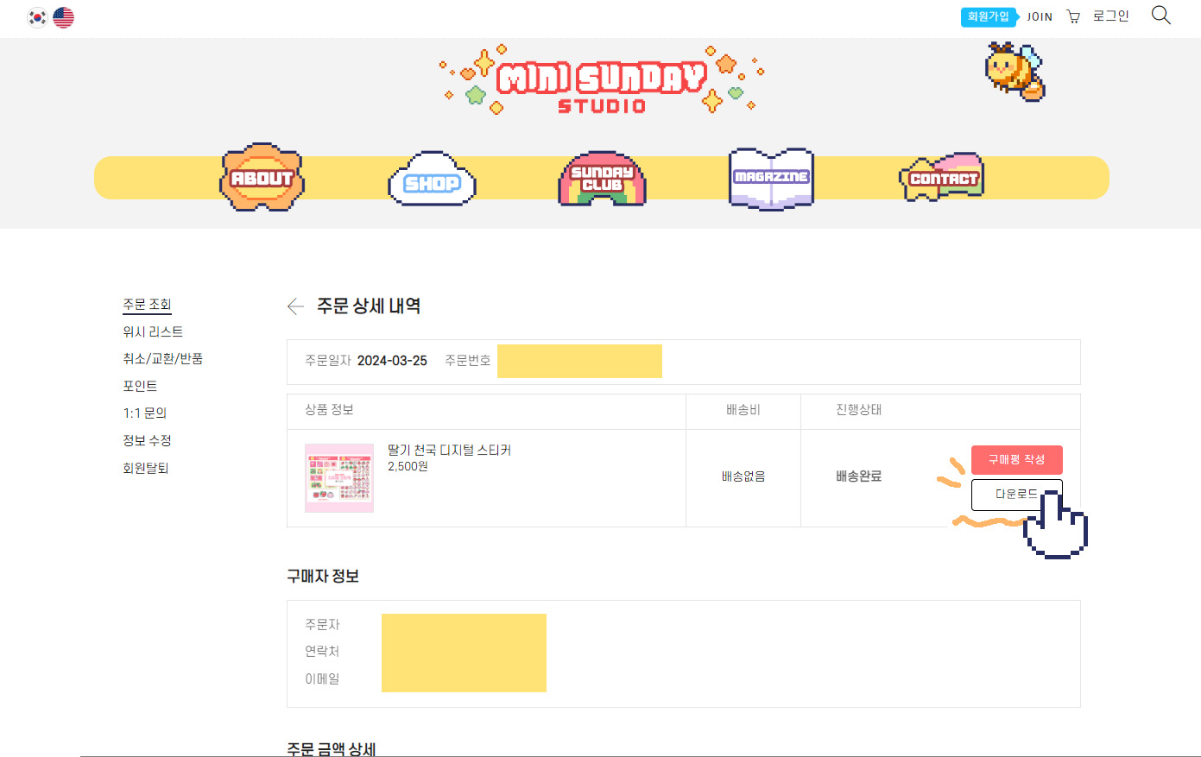Click the Mini Sunday Studio logo
The width and height of the screenshot is (1201, 757).
tap(601, 80)
